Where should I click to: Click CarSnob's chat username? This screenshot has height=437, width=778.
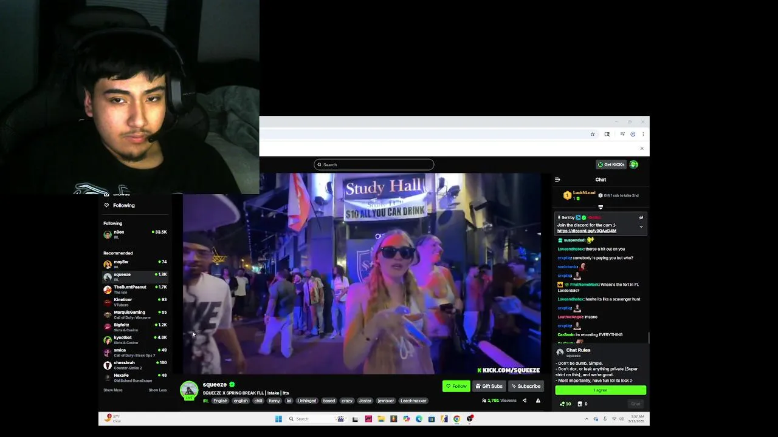[566, 334]
